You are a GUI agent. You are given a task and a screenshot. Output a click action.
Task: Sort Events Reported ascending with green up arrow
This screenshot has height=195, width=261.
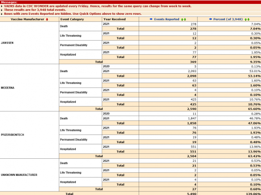[182, 19]
